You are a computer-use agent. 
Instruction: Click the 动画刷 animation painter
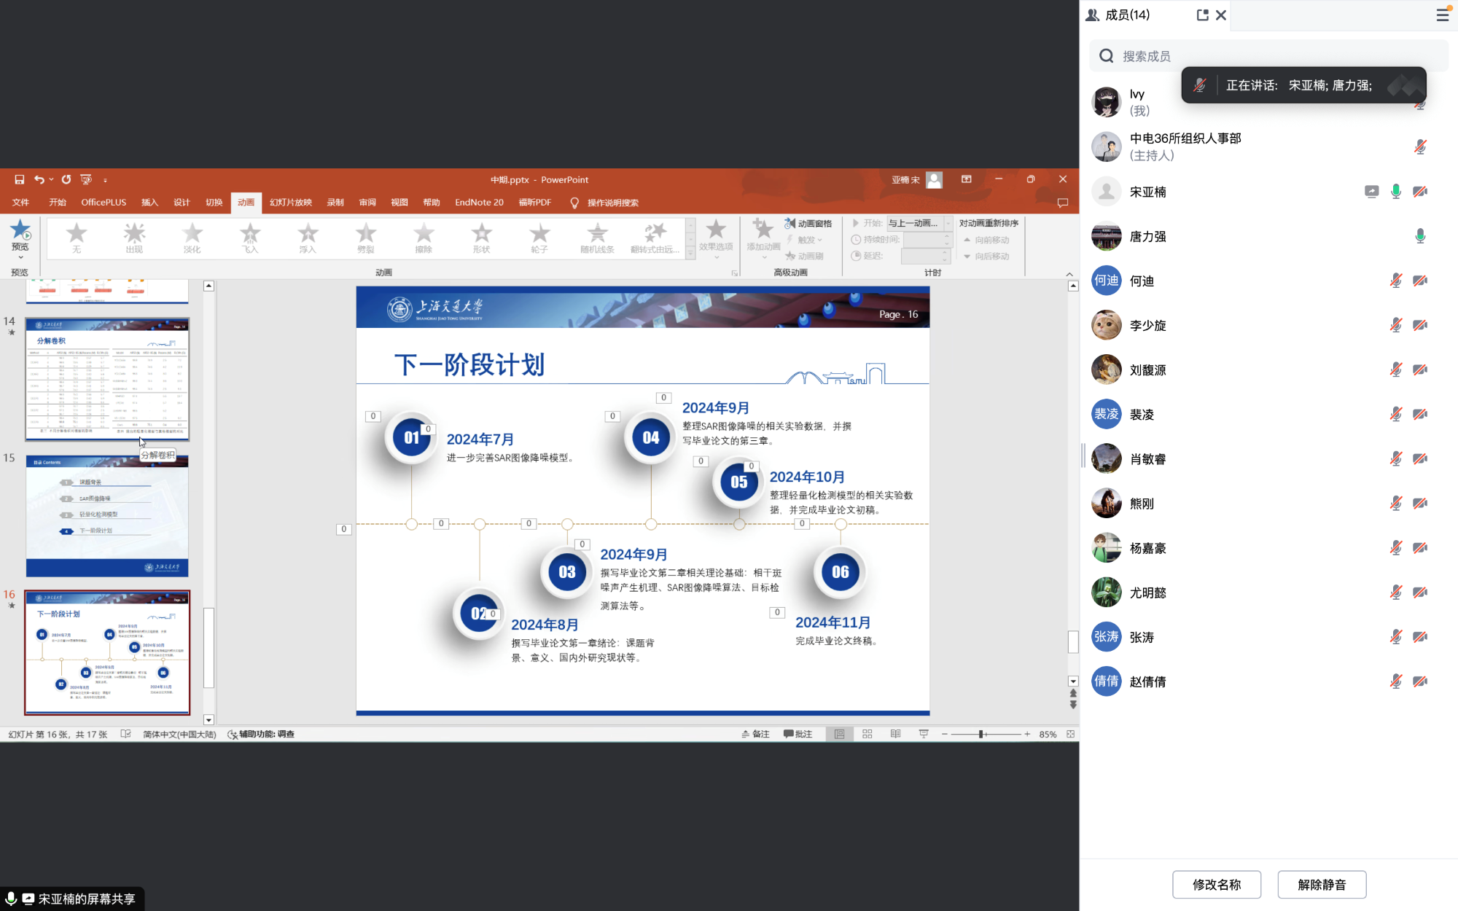(x=806, y=256)
